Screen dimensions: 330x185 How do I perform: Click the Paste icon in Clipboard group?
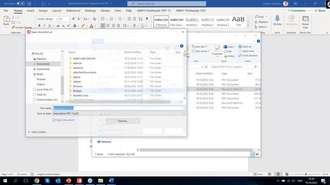click(x=6, y=20)
